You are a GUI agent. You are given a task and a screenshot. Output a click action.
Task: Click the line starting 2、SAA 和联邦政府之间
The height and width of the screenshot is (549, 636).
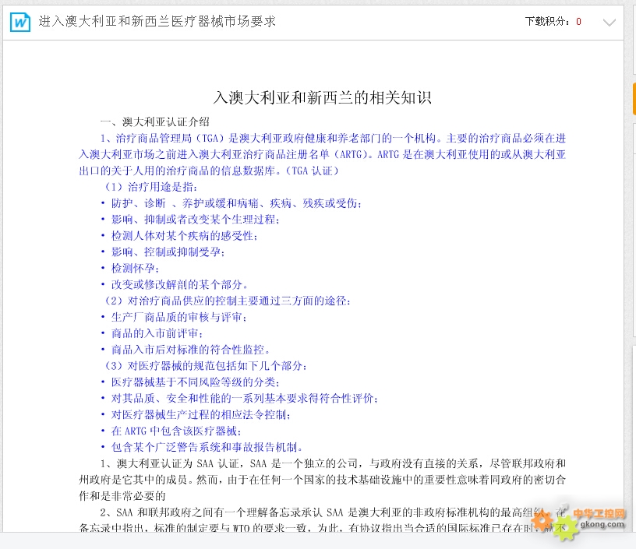click(x=333, y=512)
